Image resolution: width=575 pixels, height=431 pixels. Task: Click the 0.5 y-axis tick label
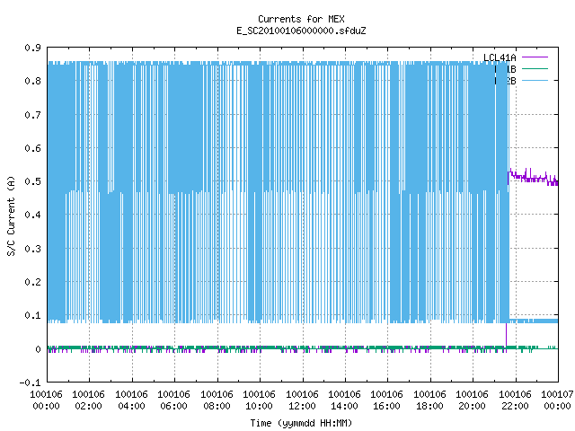(x=32, y=181)
